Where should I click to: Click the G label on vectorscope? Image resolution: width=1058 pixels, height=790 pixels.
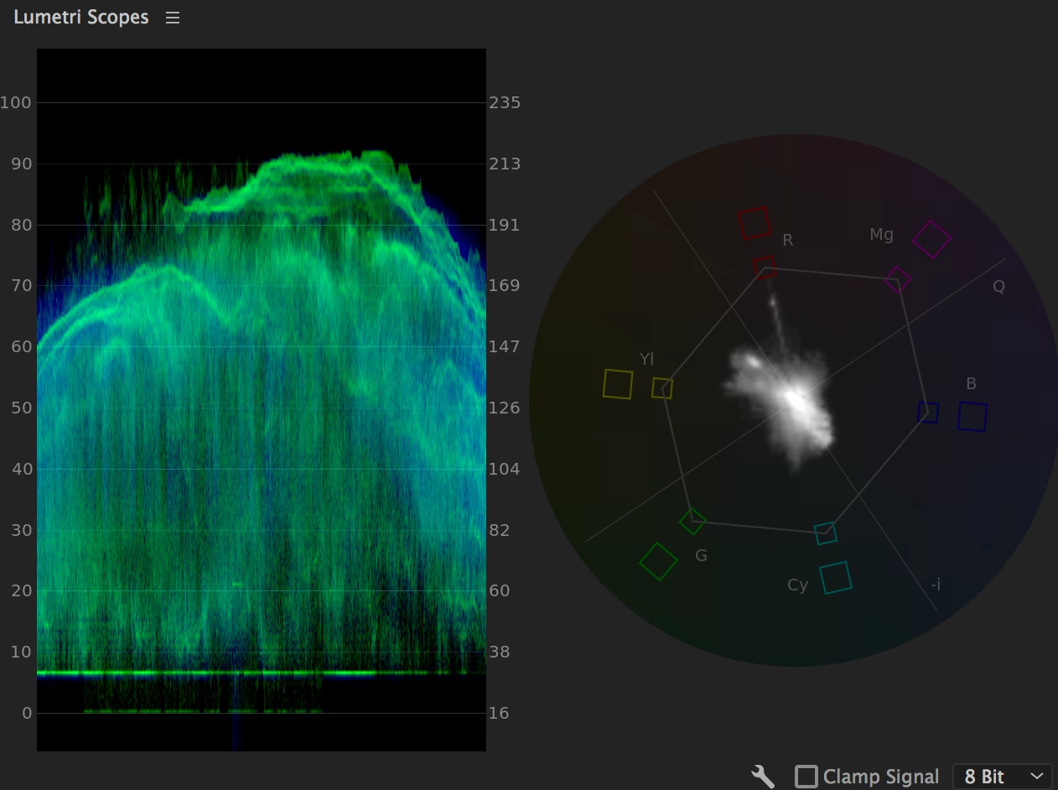[x=701, y=555]
